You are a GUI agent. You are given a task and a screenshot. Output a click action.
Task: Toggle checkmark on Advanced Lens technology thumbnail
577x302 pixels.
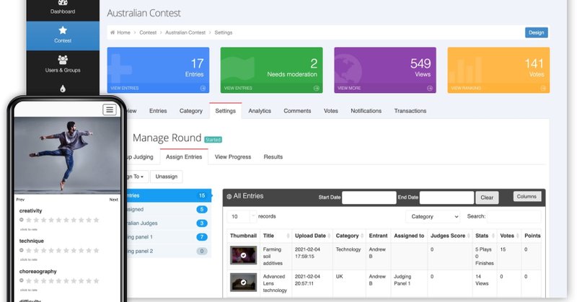pos(243,282)
